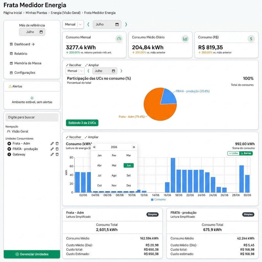Click the Gerenciar Unidades button
Image resolution: width=262 pixels, height=262 pixels.
click(32, 254)
